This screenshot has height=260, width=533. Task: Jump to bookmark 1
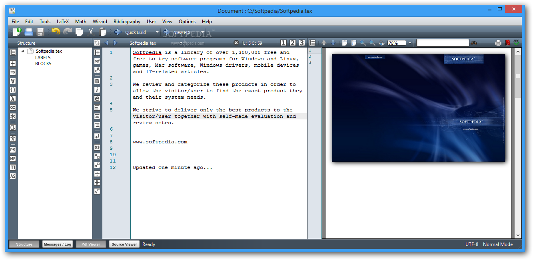click(283, 43)
